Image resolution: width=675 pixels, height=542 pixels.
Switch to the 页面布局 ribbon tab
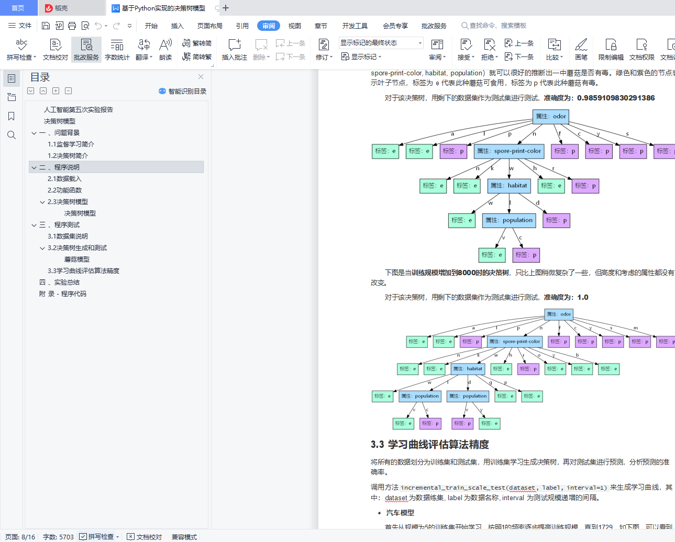pos(210,26)
